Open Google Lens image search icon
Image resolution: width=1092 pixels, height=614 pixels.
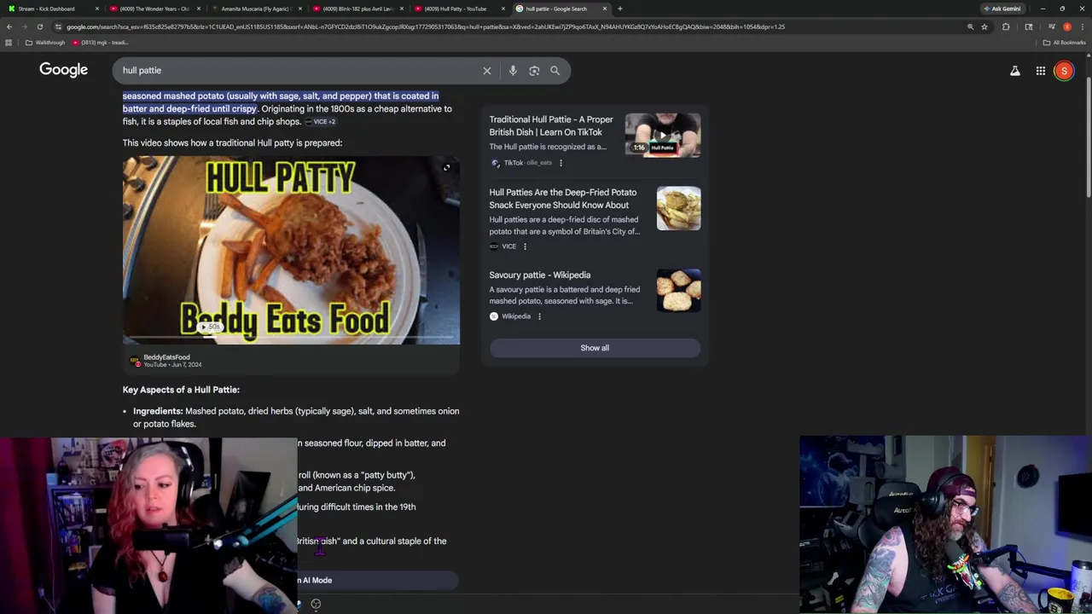click(534, 71)
